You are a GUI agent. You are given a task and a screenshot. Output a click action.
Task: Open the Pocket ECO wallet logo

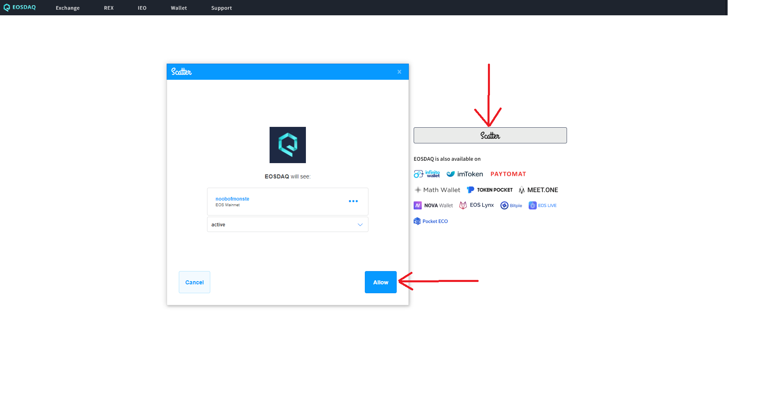(431, 221)
